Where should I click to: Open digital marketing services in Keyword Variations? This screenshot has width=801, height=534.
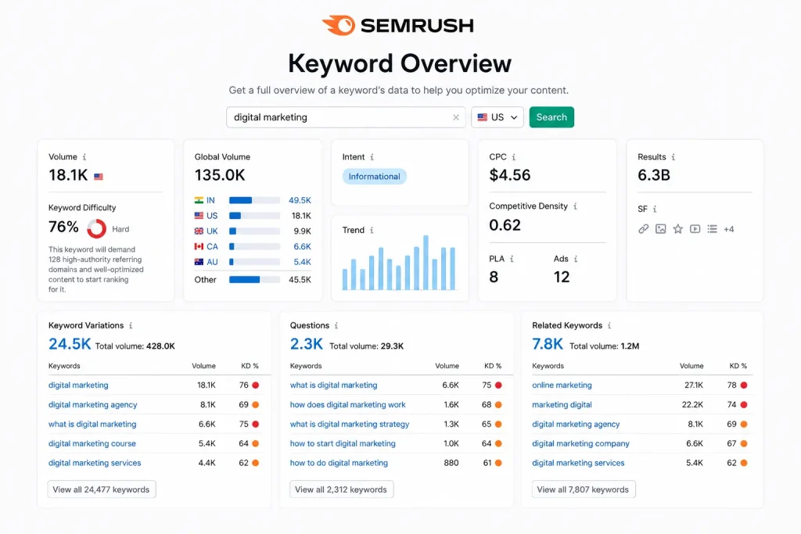click(x=95, y=463)
